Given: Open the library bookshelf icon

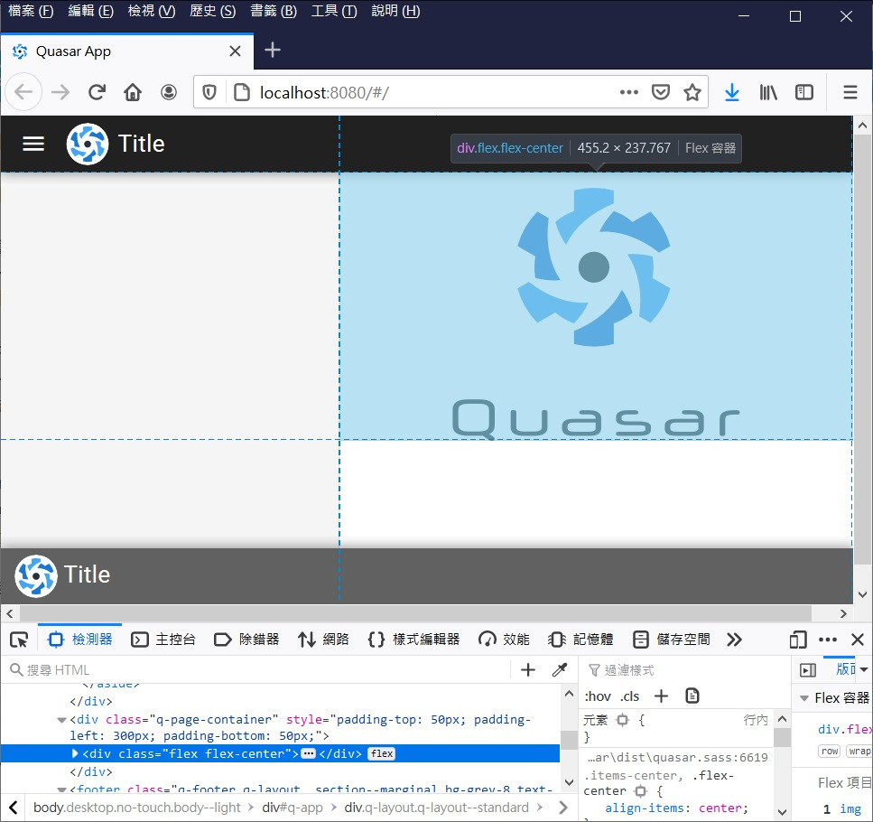Looking at the screenshot, I should (768, 92).
